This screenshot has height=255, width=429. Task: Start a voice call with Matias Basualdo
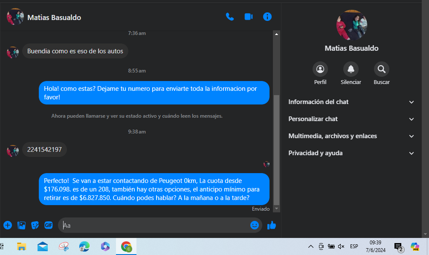click(229, 17)
